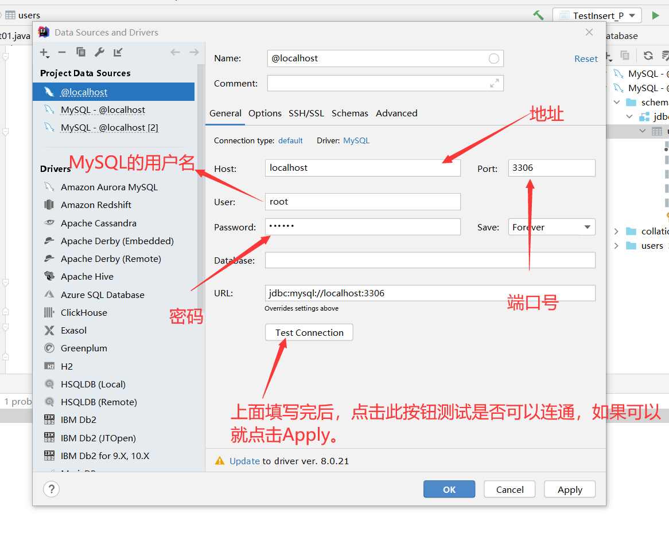Click the Database input field
This screenshot has width=669, height=541.
click(x=430, y=260)
